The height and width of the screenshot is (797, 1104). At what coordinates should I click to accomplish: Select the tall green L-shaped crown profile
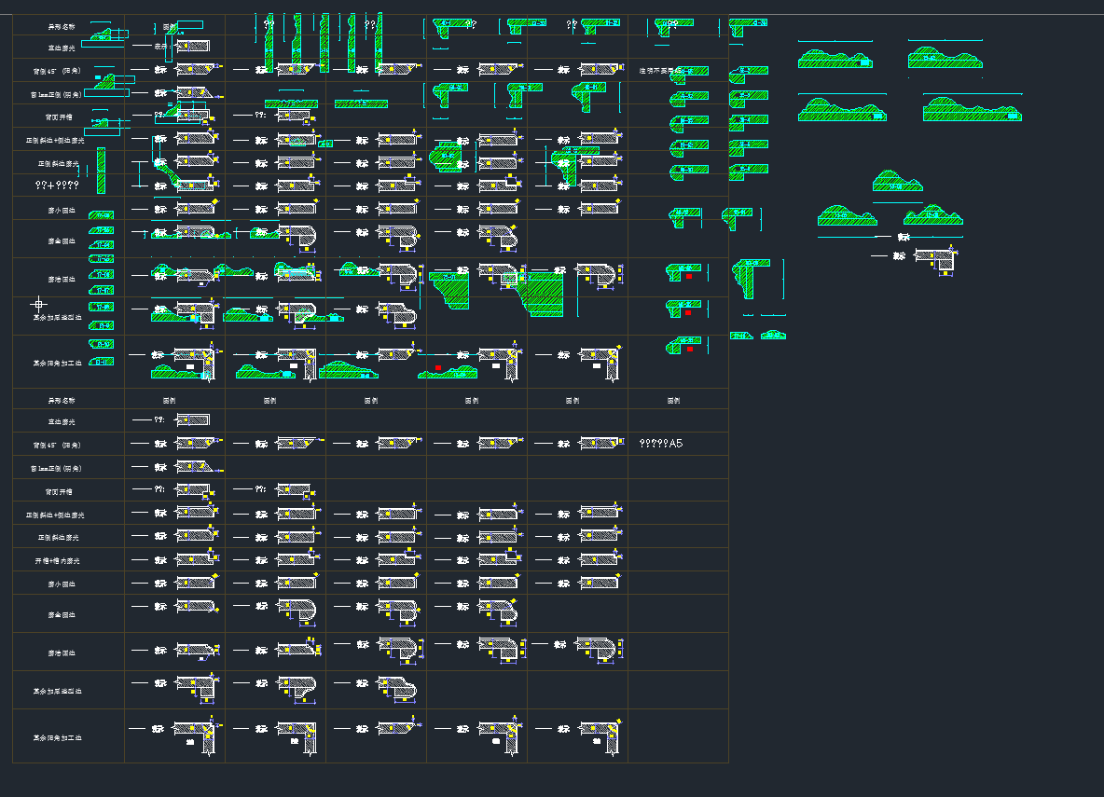pyautogui.click(x=752, y=279)
